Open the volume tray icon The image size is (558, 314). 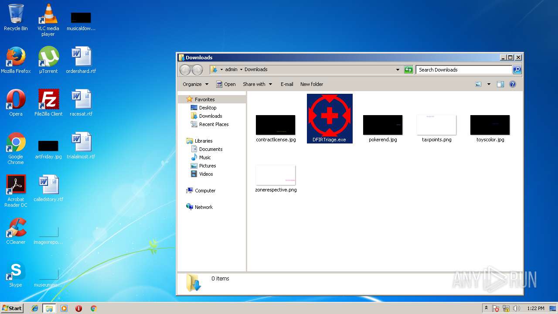click(x=517, y=308)
